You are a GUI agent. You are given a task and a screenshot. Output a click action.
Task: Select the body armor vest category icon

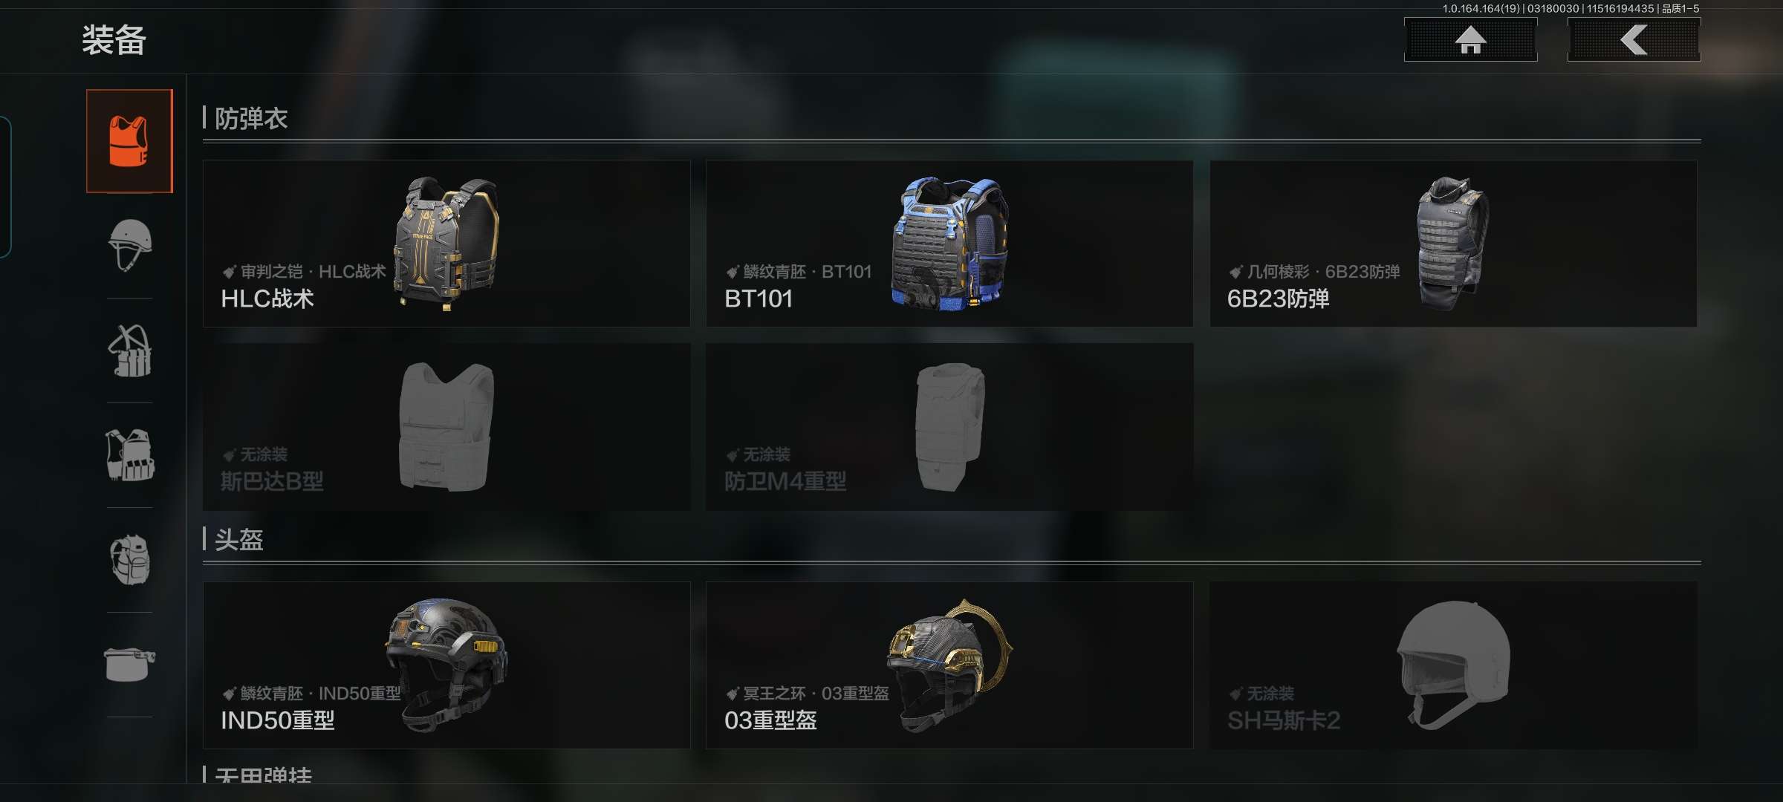[129, 141]
